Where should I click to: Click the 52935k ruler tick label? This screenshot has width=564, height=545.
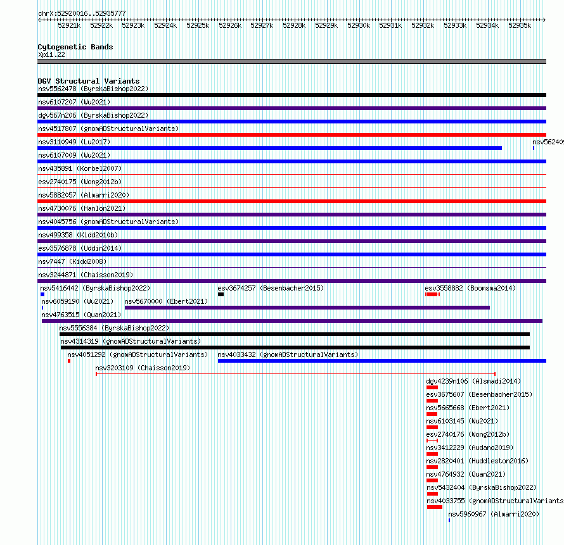[x=520, y=25]
